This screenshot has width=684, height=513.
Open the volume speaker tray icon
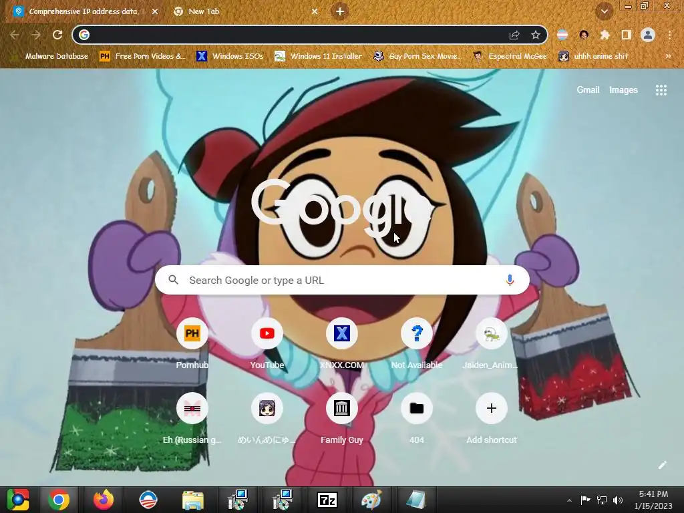(618, 500)
